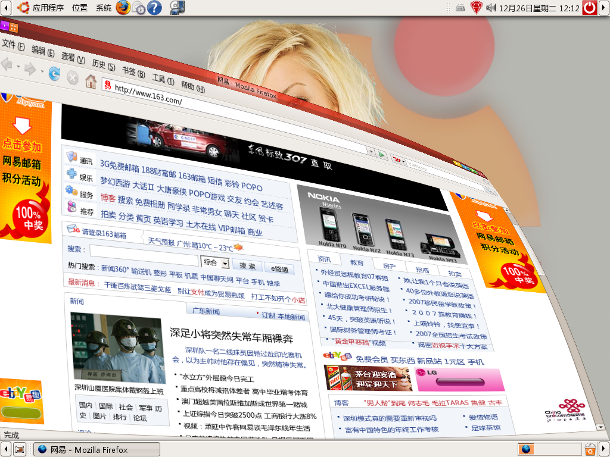
Task: Click the 网易 - Mozilla Firefox taskbar button
Action: tap(97, 450)
